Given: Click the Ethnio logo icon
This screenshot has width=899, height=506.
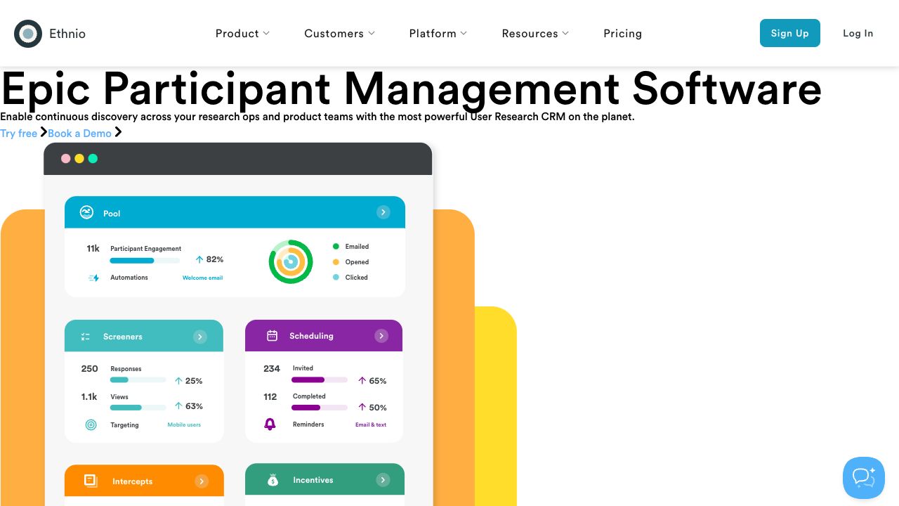Looking at the screenshot, I should (28, 33).
